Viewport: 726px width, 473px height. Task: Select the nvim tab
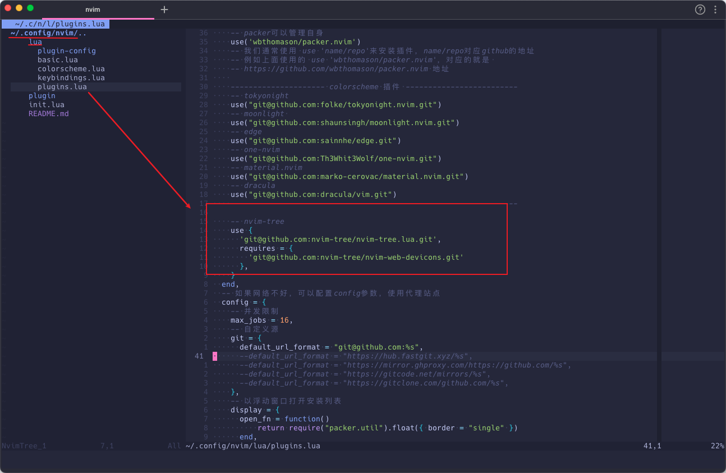coord(93,10)
